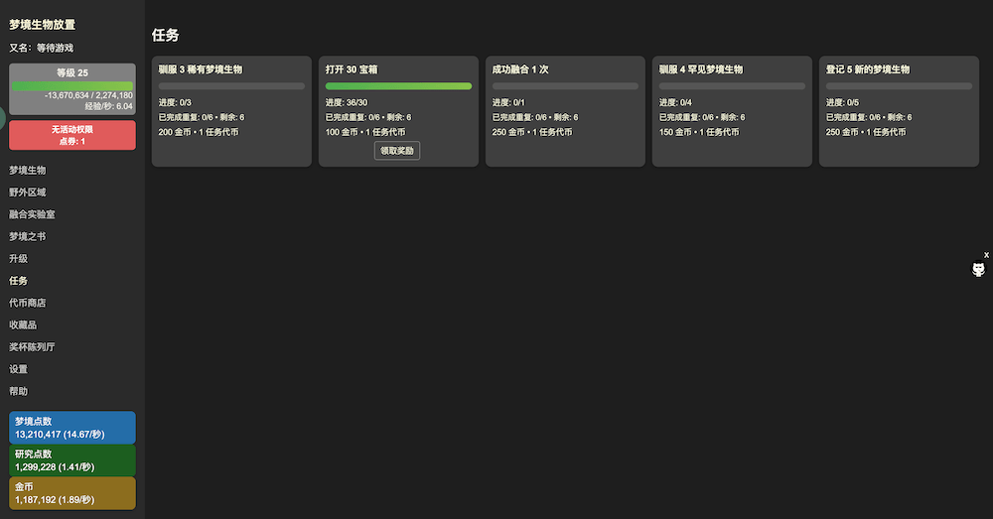Open 奖杯陈列厅 from the sidebar
Image resolution: width=993 pixels, height=519 pixels.
click(x=32, y=347)
